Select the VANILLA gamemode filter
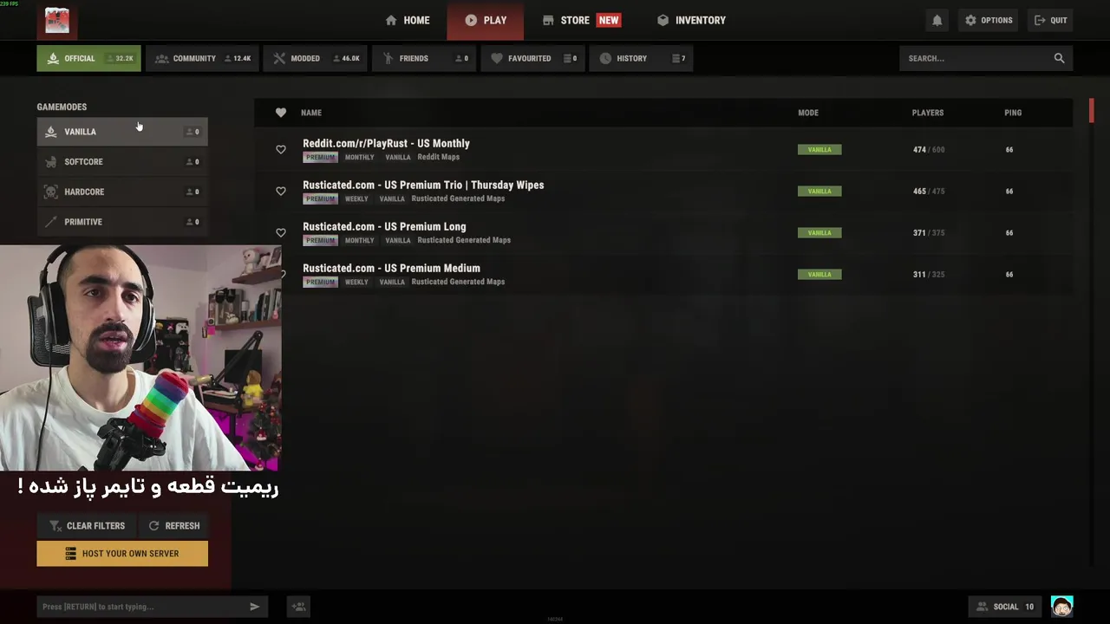Screen dimensions: 1110x624 [x=122, y=132]
